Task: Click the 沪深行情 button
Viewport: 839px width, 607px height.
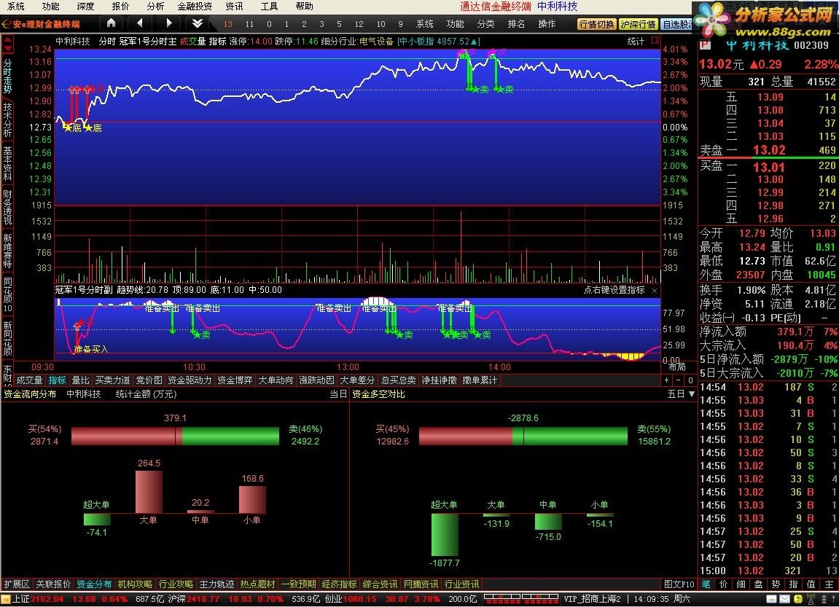Action: [639, 25]
